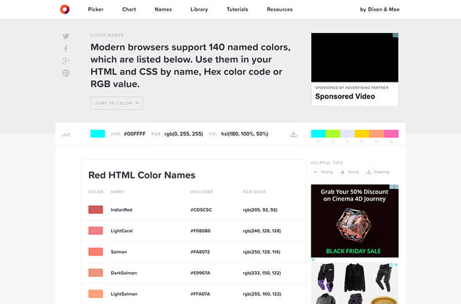
Task: Select the cyan current color swatch
Action: [x=97, y=134]
